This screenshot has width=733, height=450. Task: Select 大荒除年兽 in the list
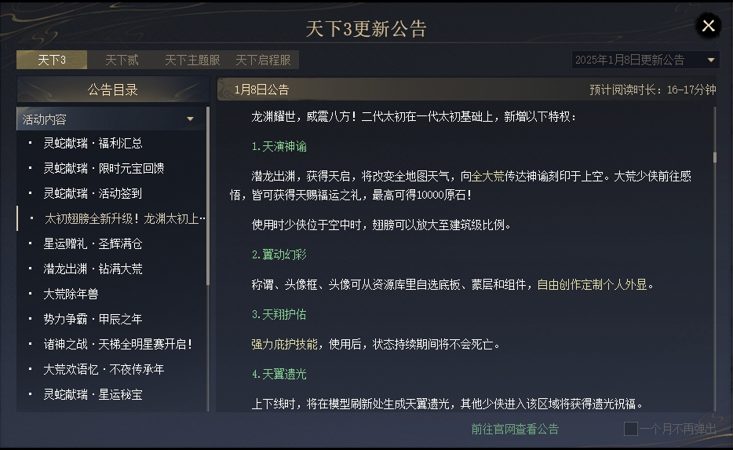click(71, 294)
